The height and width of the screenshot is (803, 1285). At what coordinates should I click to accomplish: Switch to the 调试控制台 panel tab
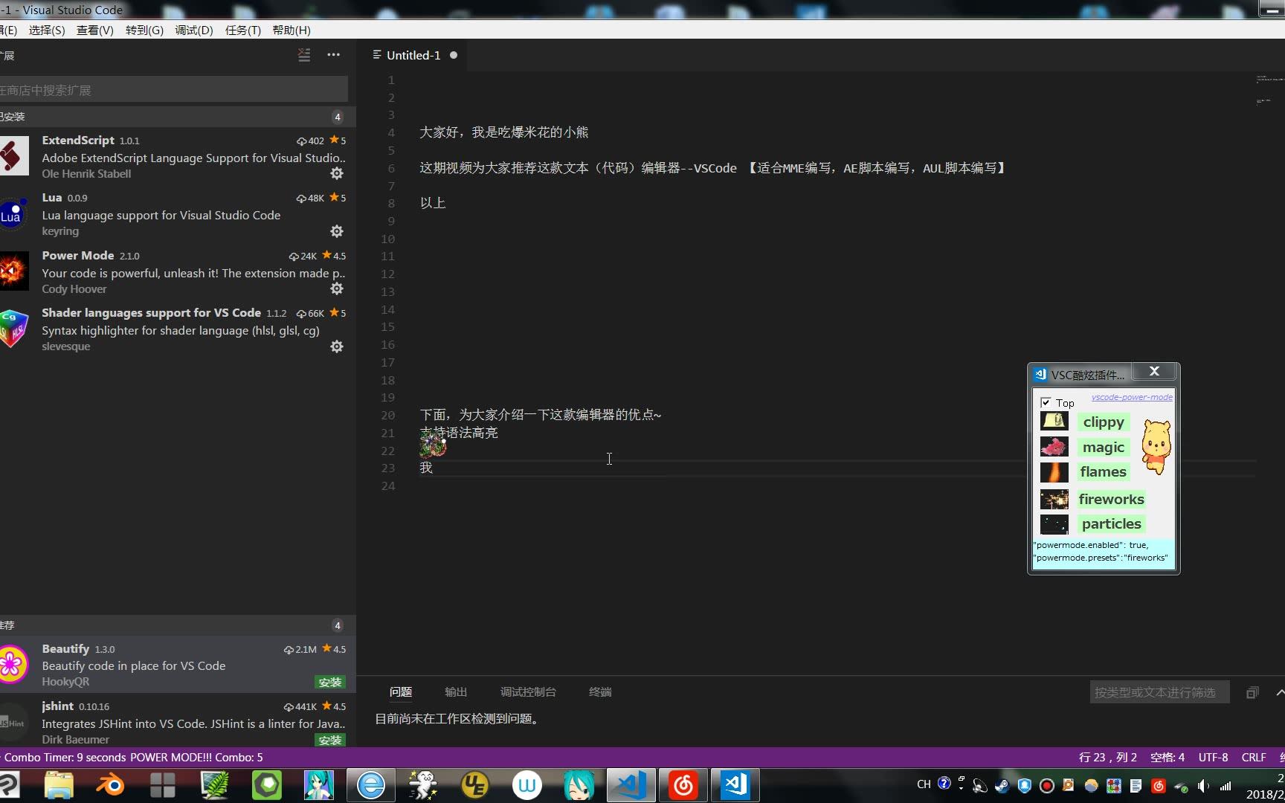pyautogui.click(x=528, y=691)
